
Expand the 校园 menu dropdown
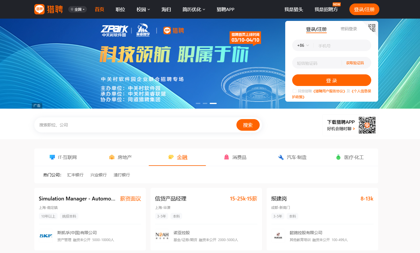click(143, 9)
